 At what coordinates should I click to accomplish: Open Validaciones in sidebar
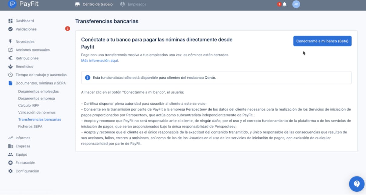[x=26, y=29]
